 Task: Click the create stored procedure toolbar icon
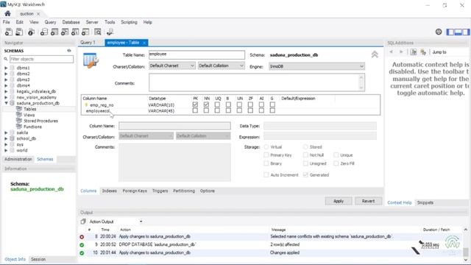75,32
